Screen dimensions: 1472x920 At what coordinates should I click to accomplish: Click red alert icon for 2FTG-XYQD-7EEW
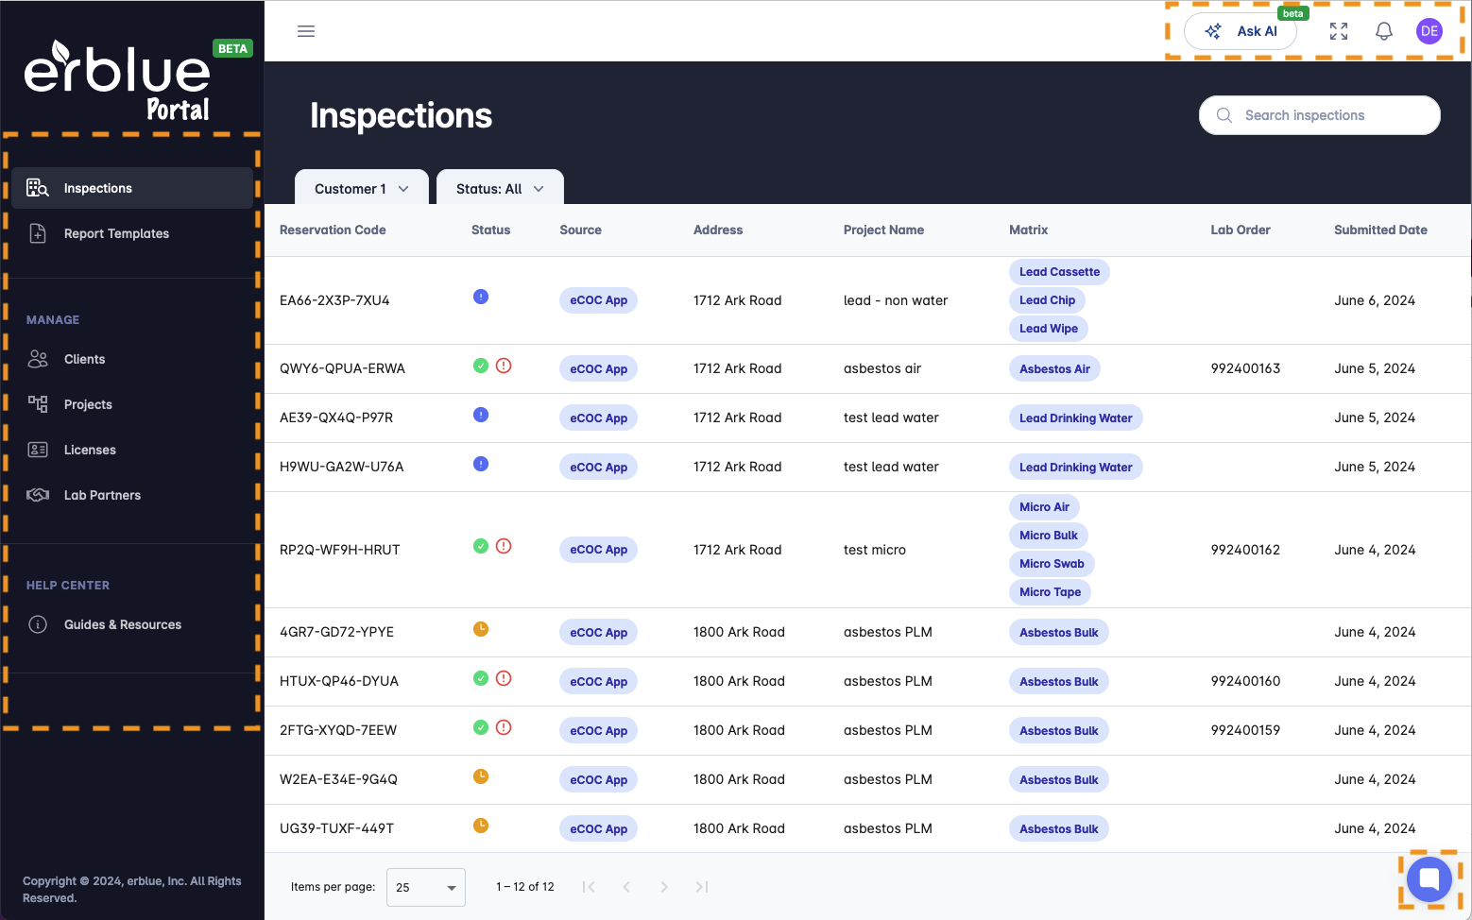[x=504, y=727]
